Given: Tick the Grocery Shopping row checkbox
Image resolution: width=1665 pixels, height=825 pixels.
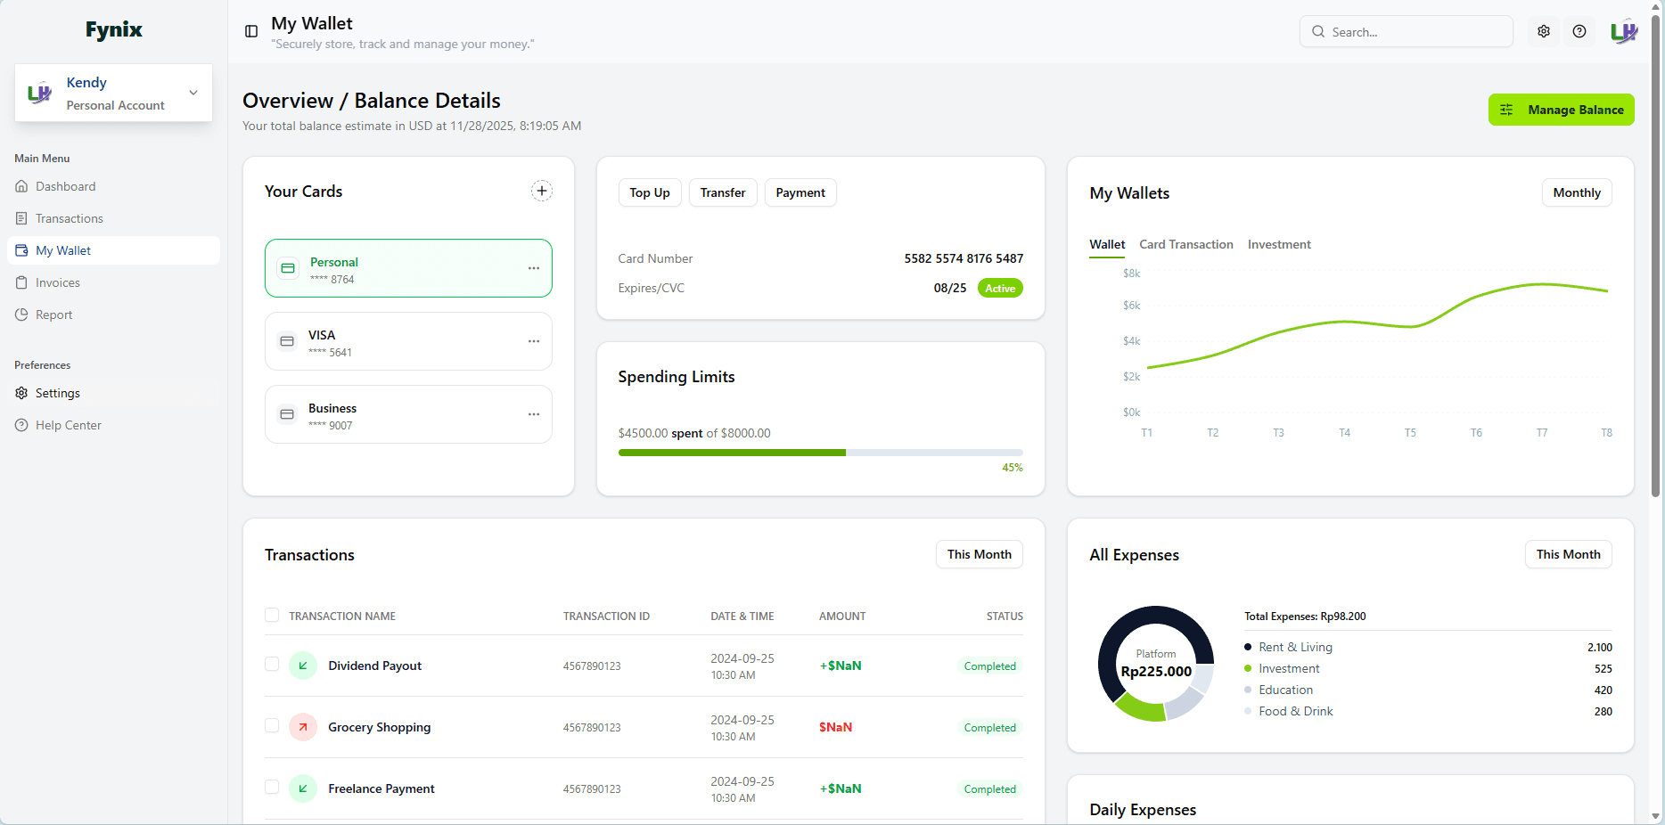Looking at the screenshot, I should [x=272, y=726].
